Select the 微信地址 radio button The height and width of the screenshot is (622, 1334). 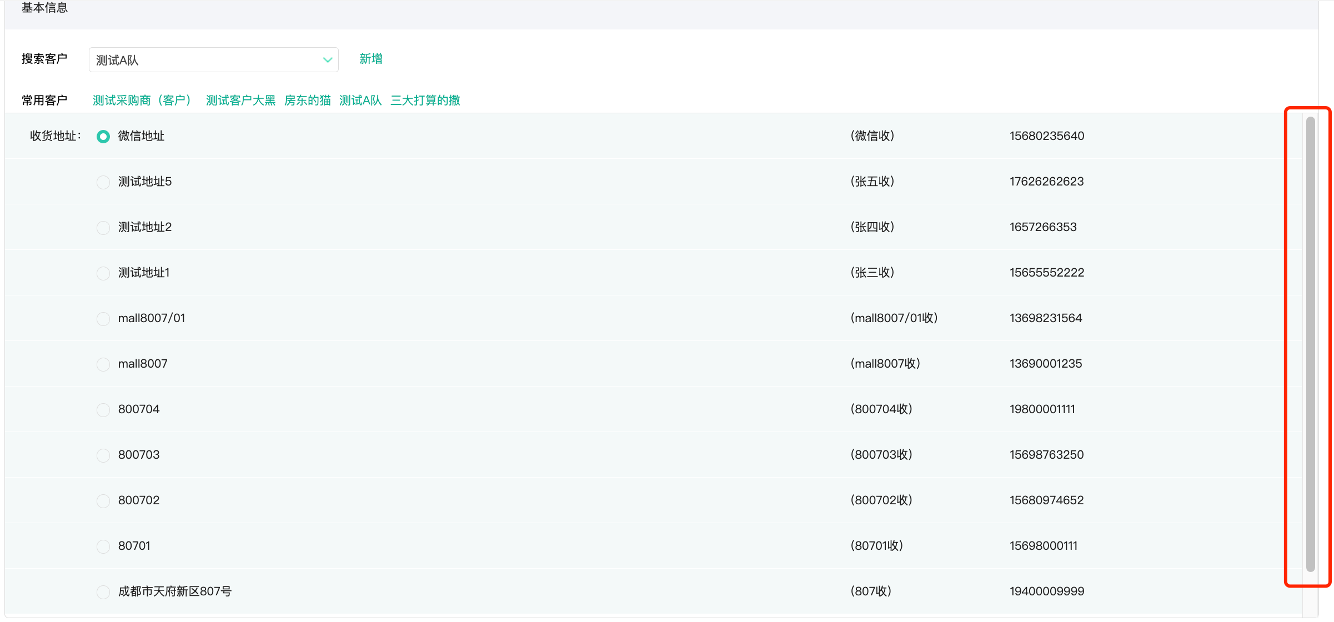coord(103,137)
